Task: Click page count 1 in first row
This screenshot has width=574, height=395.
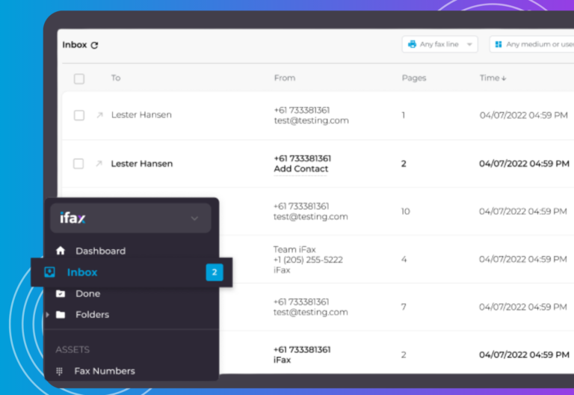Action: [x=404, y=115]
